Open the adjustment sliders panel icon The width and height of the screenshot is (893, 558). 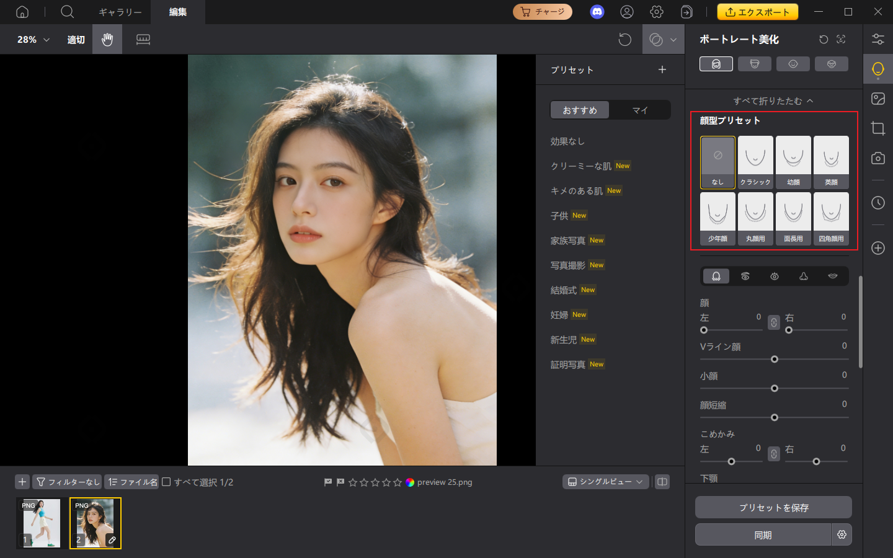click(877, 38)
